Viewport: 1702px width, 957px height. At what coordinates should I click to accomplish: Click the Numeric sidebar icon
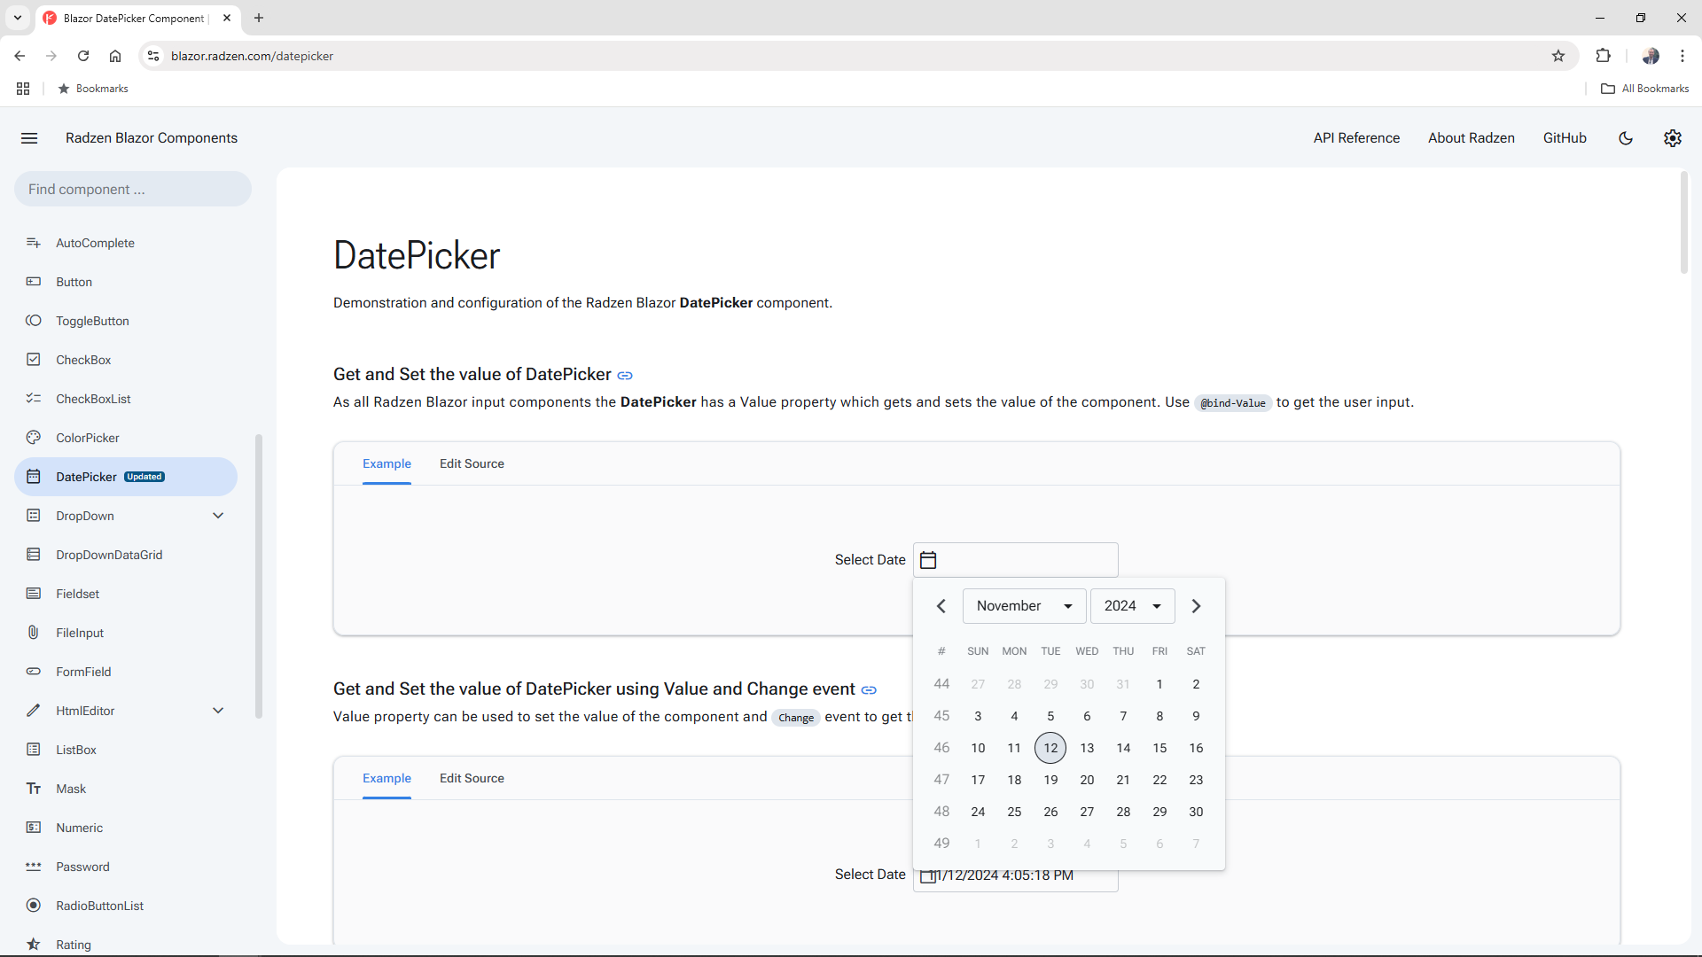34,828
